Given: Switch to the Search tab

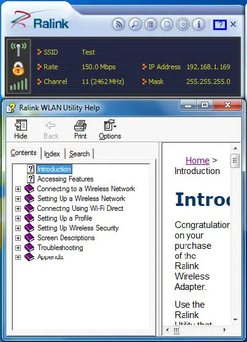Looking at the screenshot, I should point(80,154).
